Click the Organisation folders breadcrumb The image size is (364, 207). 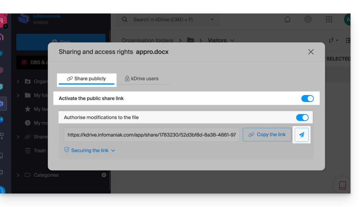pos(148,40)
